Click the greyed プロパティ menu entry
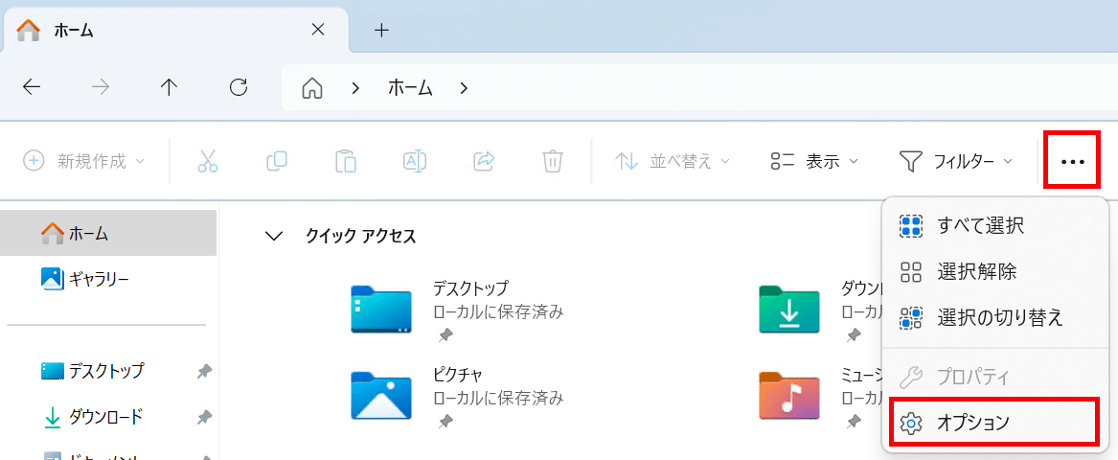Viewport: 1118px width, 460px height. pyautogui.click(x=995, y=376)
